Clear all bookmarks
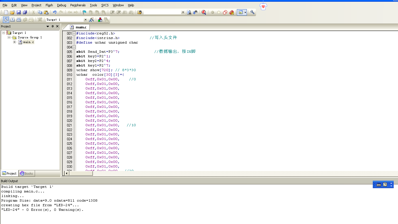 tap(104, 12)
